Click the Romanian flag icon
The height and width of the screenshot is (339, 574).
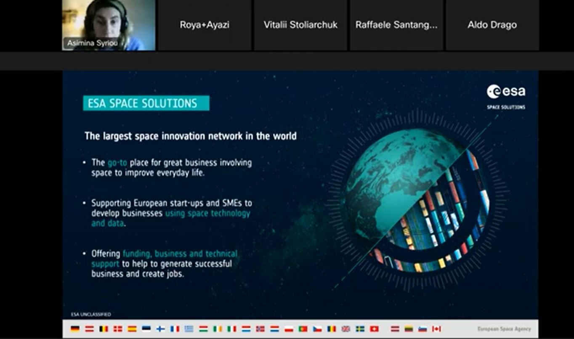(332, 329)
